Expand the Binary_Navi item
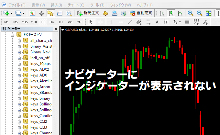This screenshot has width=220, height=135. pos(19,53)
